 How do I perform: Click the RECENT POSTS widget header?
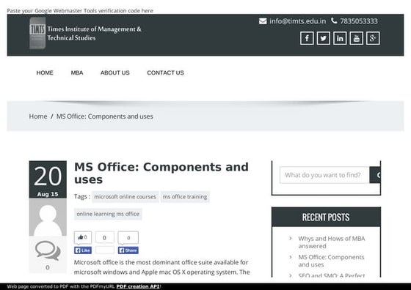pos(326,217)
